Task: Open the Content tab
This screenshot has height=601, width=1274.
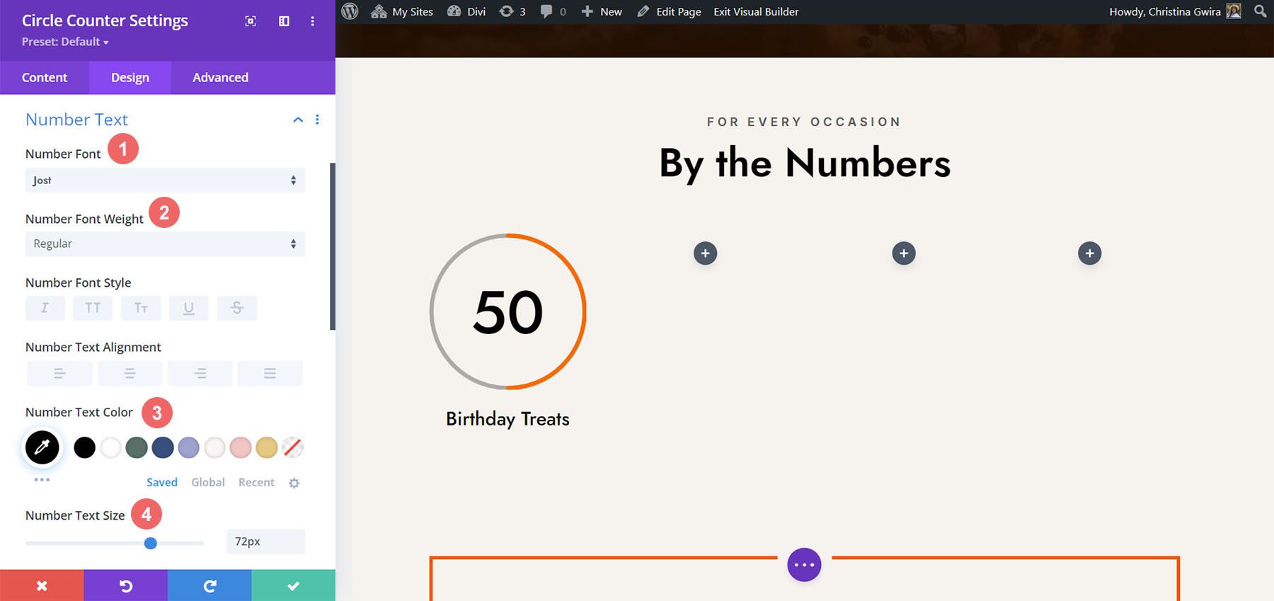Action: click(45, 77)
